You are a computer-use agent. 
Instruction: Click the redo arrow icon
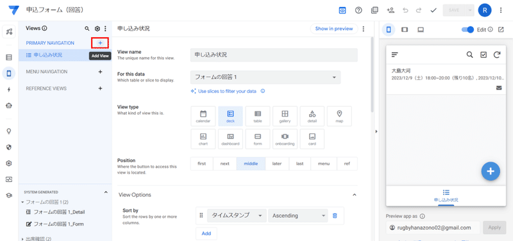tap(419, 10)
